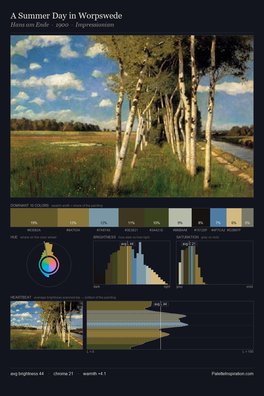This screenshot has height=396, width=264.
Task: Click the 'dark' axis label
Action: [97, 287]
